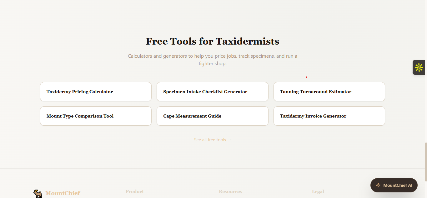Click the Free Tools for Taxidermists heading
Screen dimensions: 427x198
[x=213, y=41]
